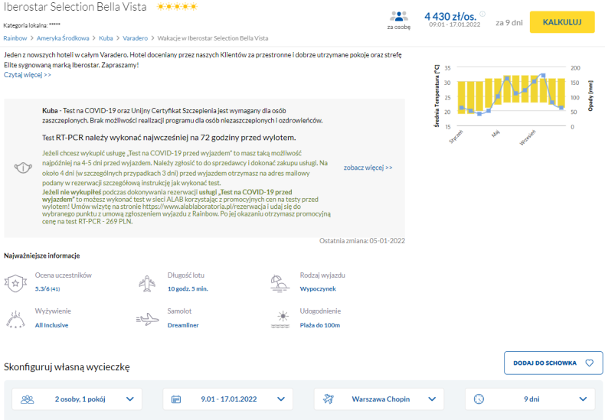Click the 'za osobę' people icon

pyautogui.click(x=399, y=17)
